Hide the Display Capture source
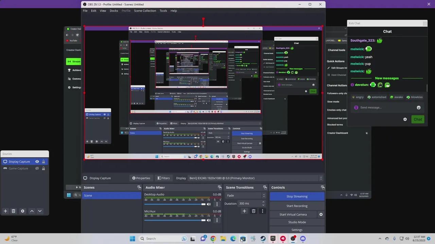Viewport: 435px width, 244px height. (x=37, y=162)
